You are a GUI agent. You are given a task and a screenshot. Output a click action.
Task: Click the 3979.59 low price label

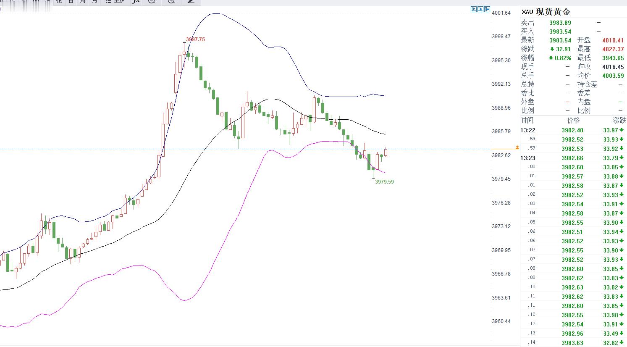384,182
